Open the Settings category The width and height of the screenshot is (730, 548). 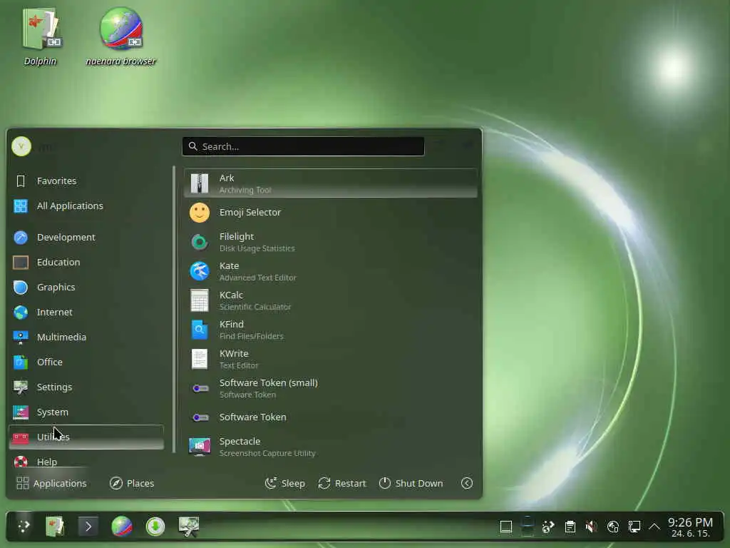pyautogui.click(x=86, y=387)
